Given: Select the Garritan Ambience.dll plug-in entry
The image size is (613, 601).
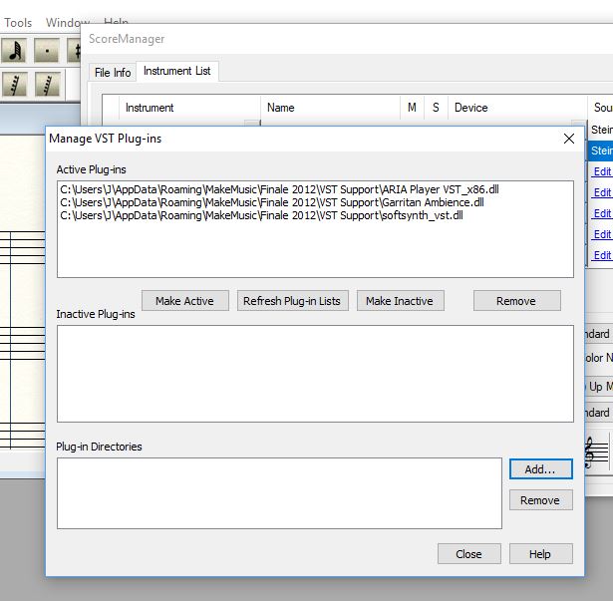Looking at the screenshot, I should click(x=271, y=201).
